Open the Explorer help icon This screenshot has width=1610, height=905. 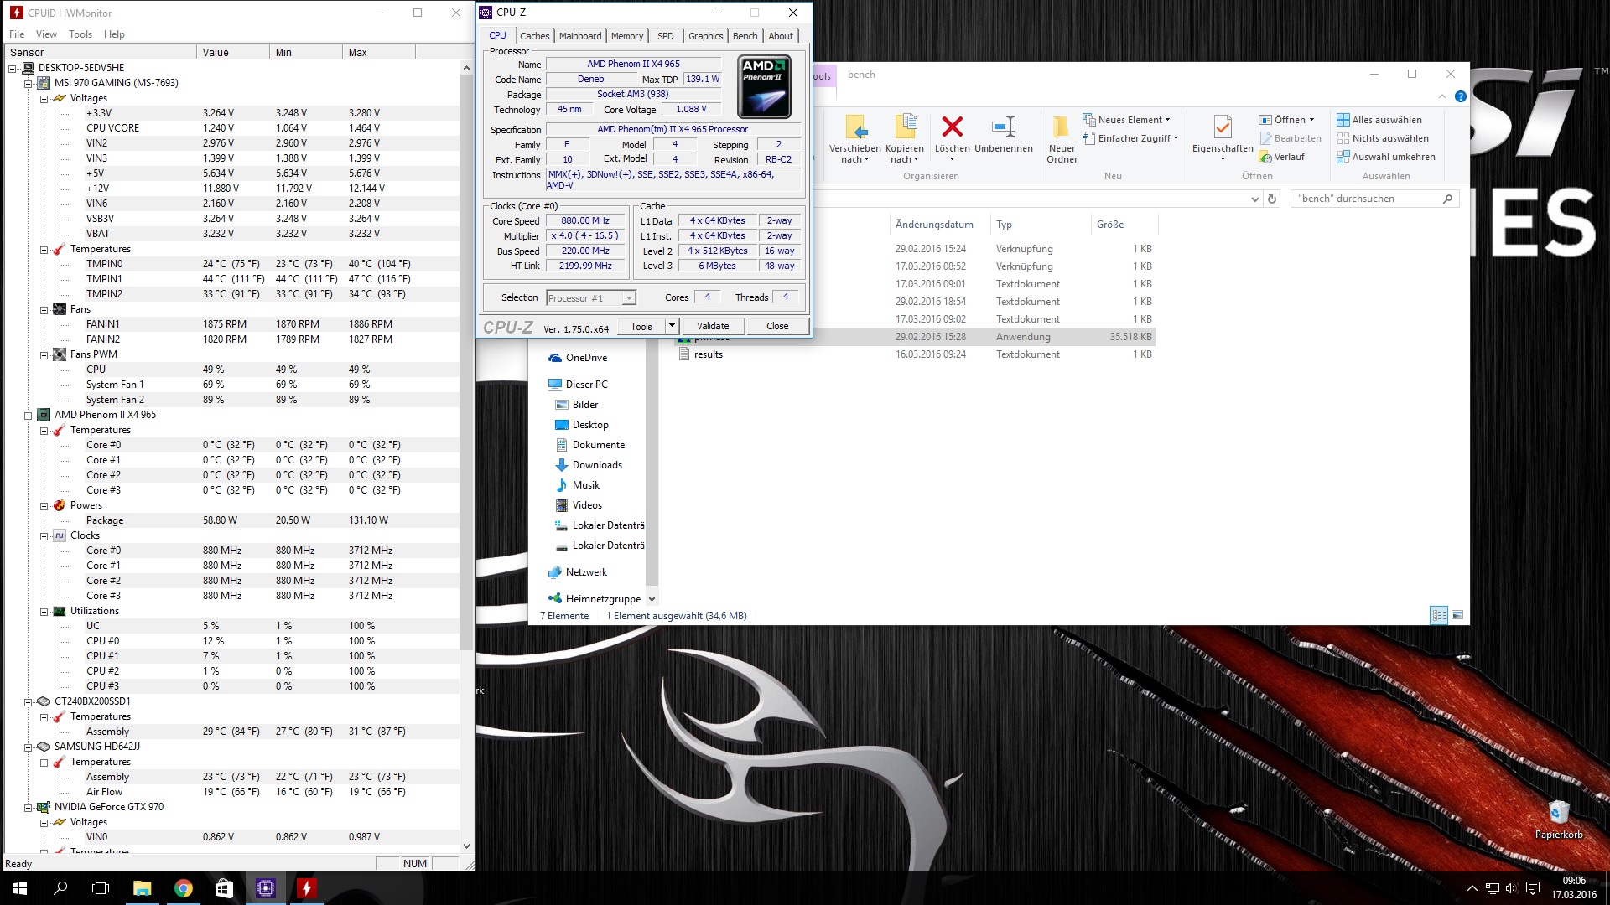(x=1460, y=96)
